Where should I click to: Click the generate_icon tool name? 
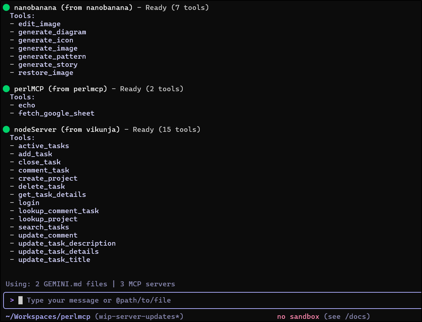point(46,40)
